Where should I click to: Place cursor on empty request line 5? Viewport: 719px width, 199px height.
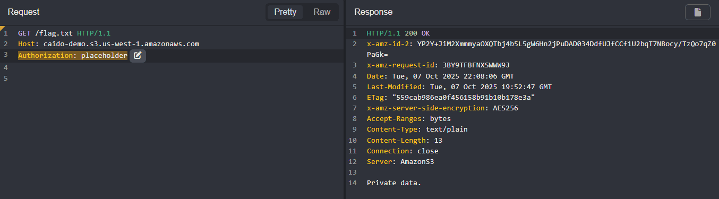[181, 79]
